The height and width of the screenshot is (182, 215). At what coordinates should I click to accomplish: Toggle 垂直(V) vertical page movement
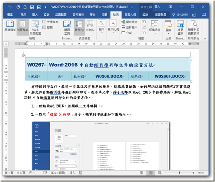point(79,26)
